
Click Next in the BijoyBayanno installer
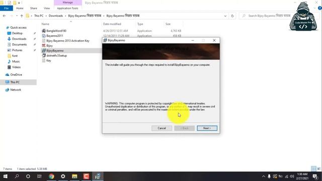point(207,128)
